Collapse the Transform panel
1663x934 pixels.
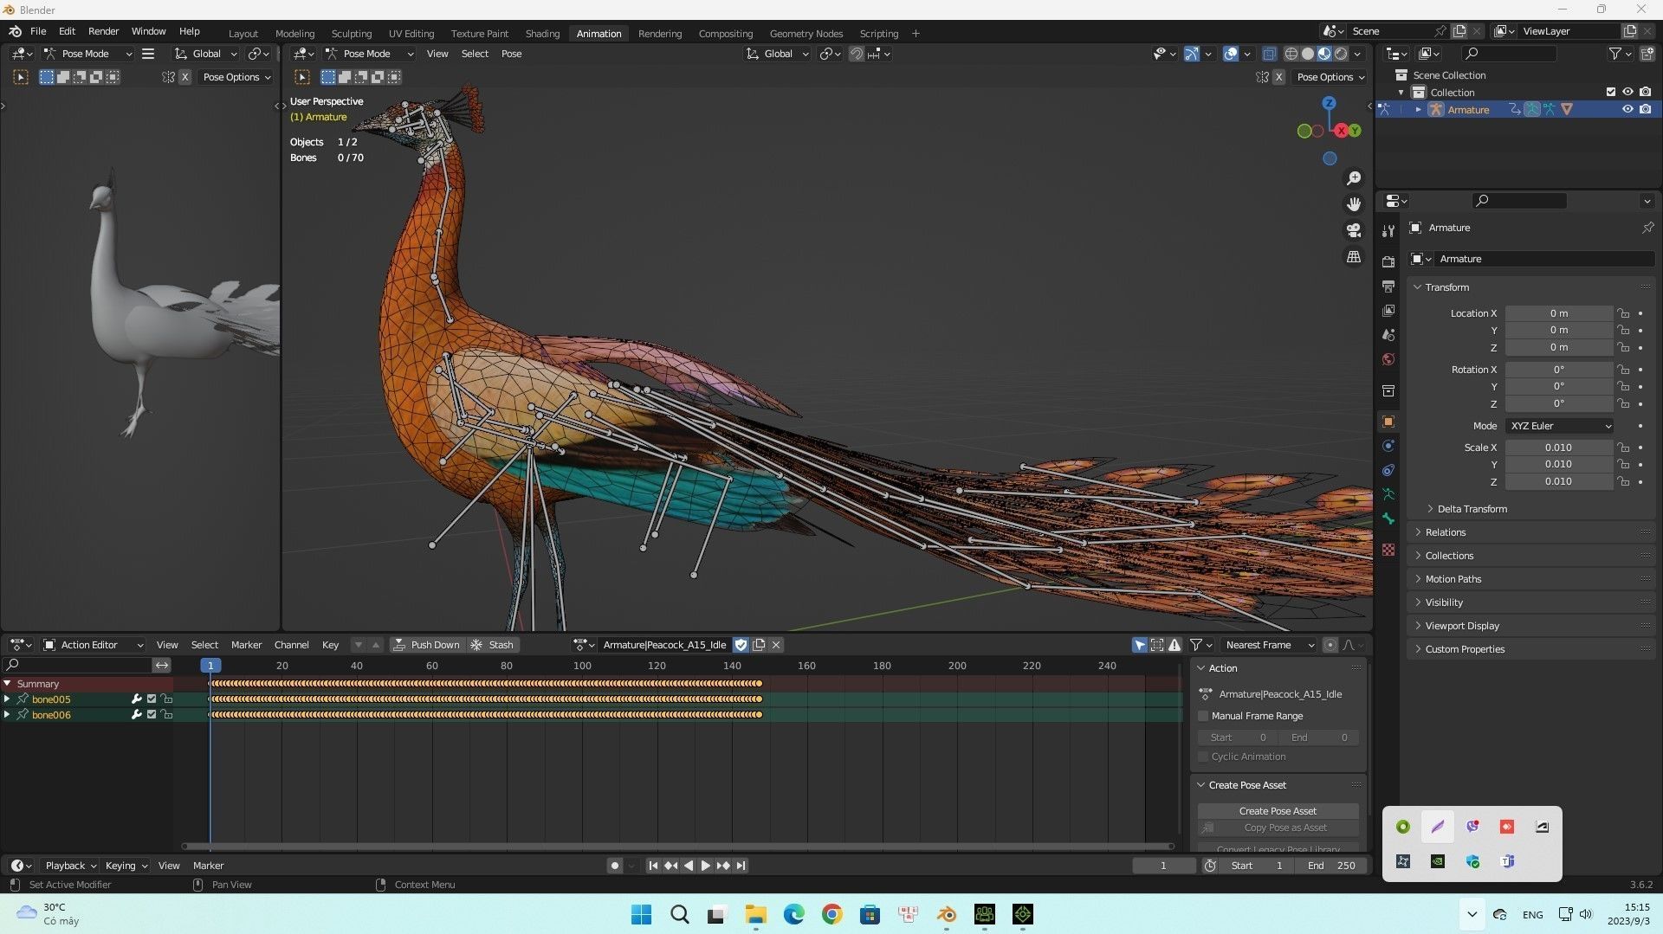coord(1445,287)
